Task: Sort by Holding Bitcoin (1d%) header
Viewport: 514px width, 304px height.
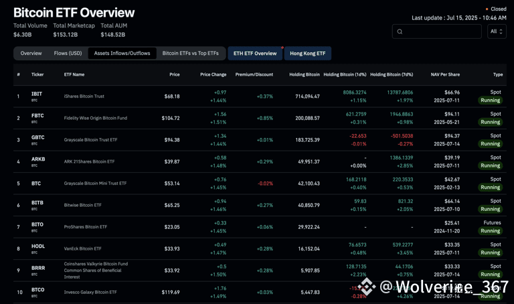Action: [345, 74]
